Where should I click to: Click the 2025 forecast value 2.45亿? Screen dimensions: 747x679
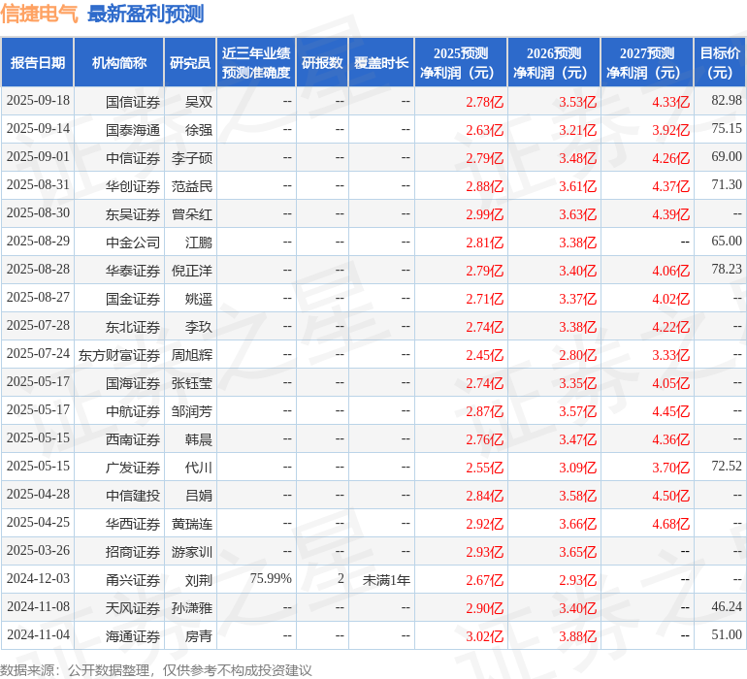[484, 355]
